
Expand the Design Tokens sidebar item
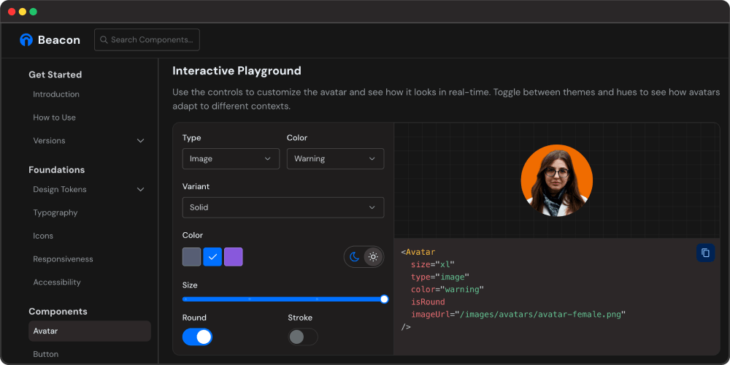140,190
